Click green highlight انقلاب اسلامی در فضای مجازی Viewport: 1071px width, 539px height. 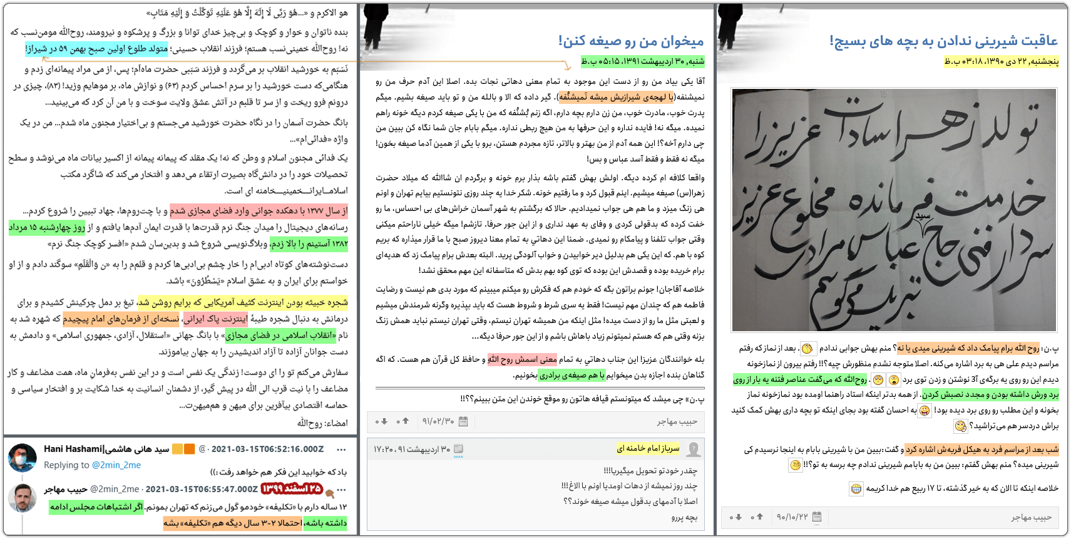pyautogui.click(x=280, y=336)
